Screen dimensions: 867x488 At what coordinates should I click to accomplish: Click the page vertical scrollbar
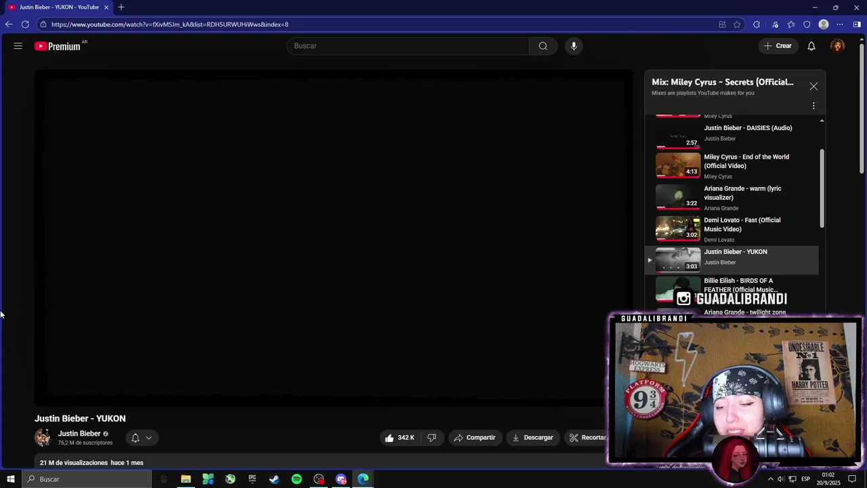pyautogui.click(x=862, y=108)
